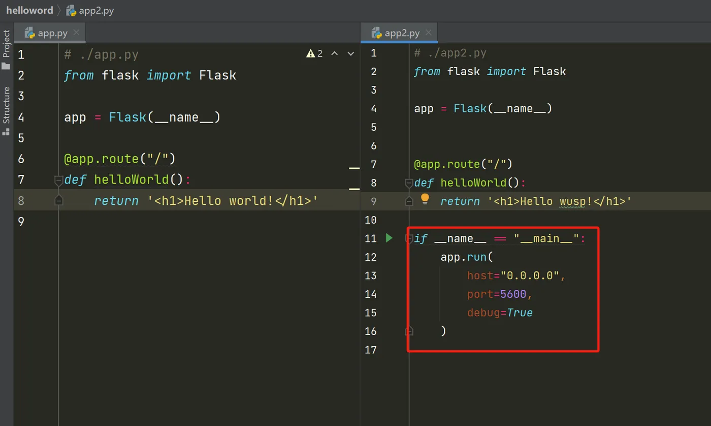Click line number 13 in app2.py gutter
Screen dimensions: 711x426
[371, 276]
